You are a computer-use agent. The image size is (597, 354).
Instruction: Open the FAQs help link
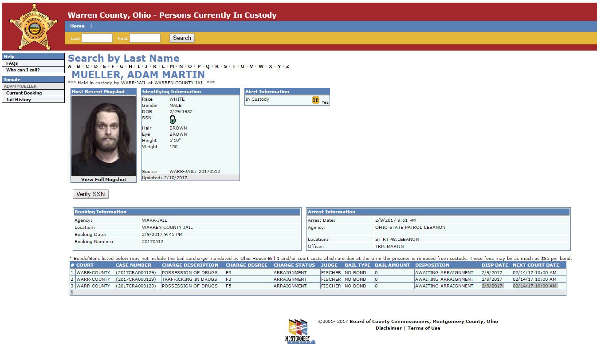point(12,63)
